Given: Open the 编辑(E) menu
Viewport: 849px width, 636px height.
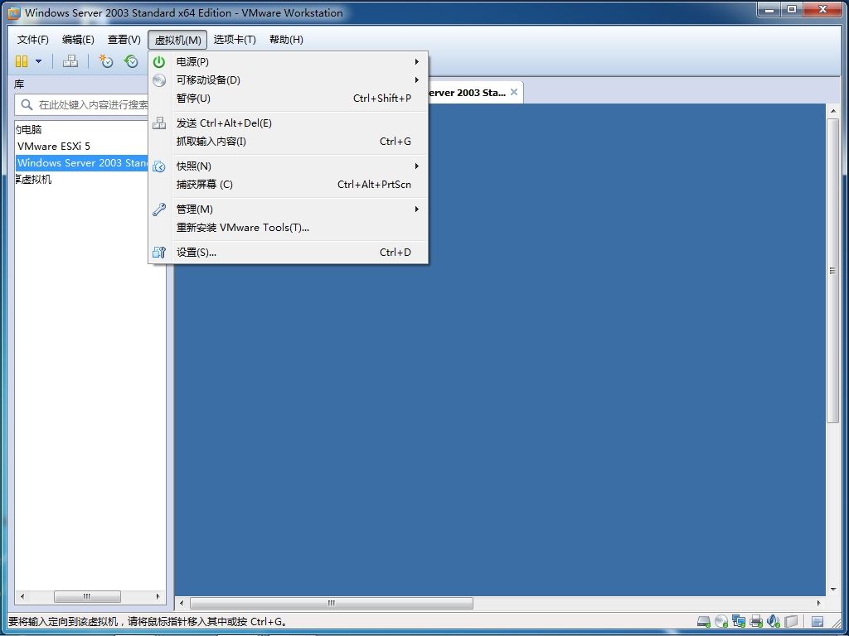Looking at the screenshot, I should 78,40.
